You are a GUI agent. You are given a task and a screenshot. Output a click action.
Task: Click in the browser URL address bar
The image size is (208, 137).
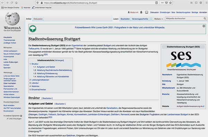(x=98, y=3)
